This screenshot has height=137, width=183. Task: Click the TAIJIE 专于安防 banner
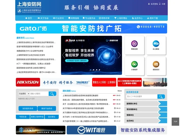pyautogui.click(x=66, y=82)
